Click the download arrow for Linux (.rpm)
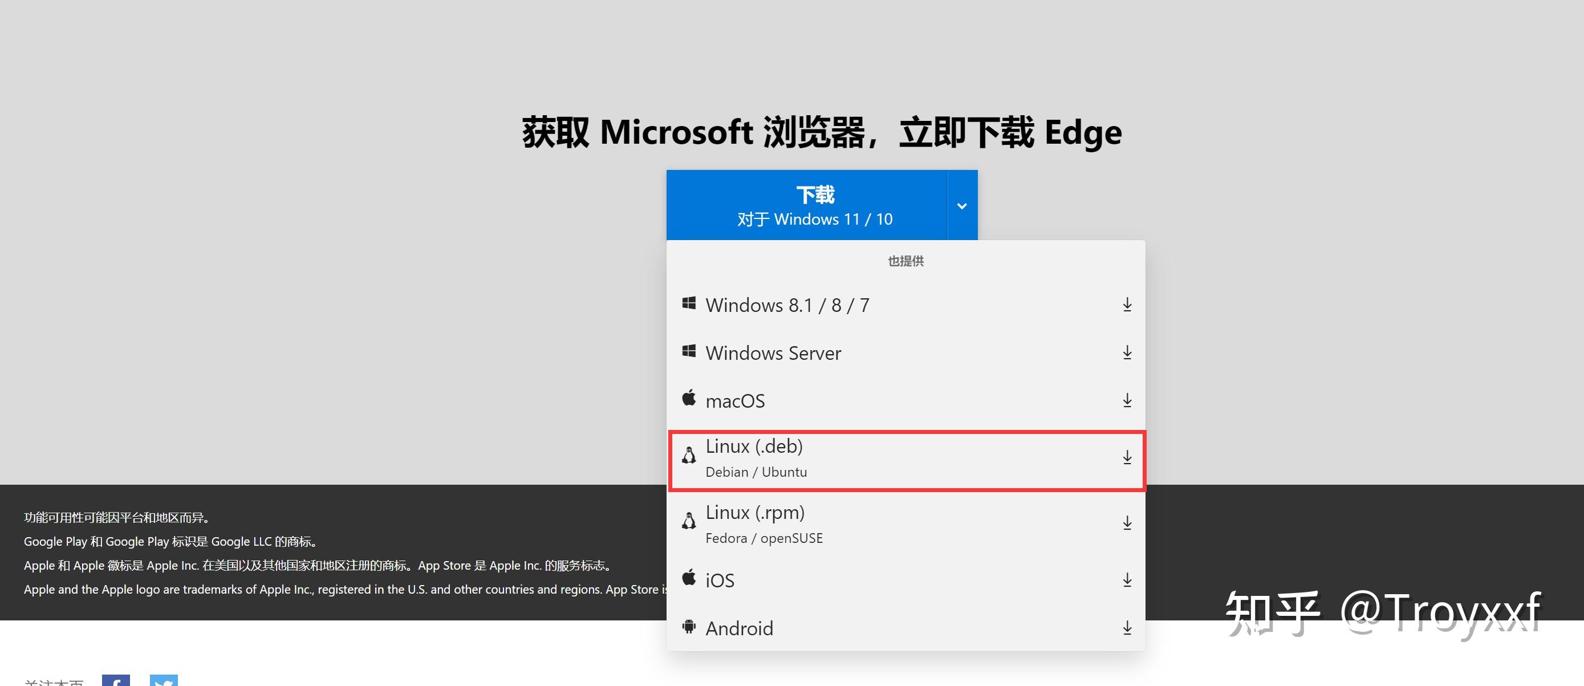 [x=1127, y=522]
